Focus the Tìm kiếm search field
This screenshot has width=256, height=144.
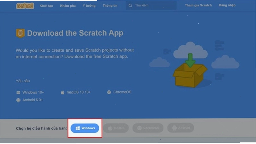click(151, 5)
